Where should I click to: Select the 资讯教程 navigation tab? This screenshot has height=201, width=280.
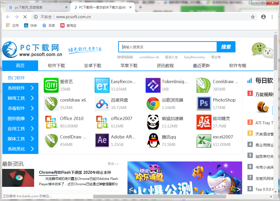165,65
